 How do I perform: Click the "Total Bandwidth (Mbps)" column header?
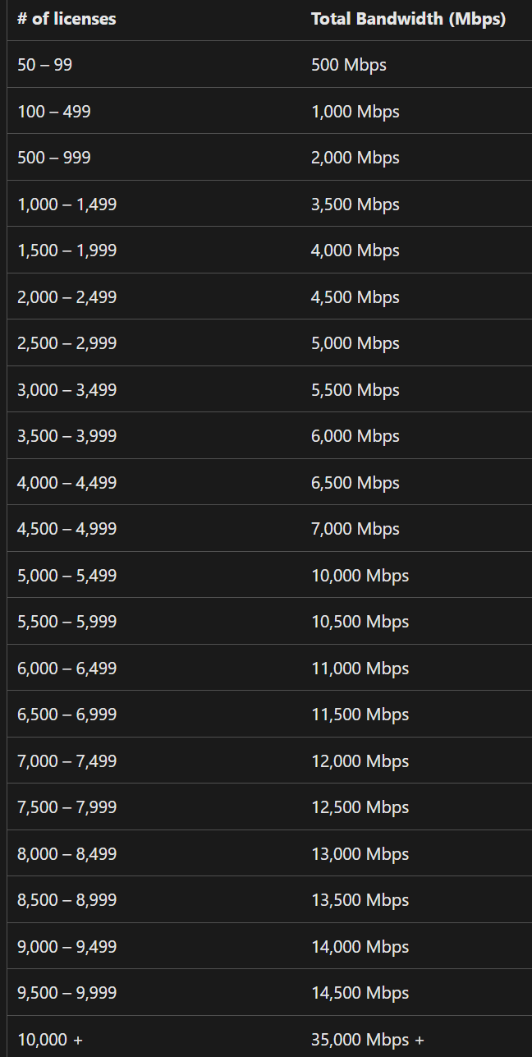[x=408, y=19]
